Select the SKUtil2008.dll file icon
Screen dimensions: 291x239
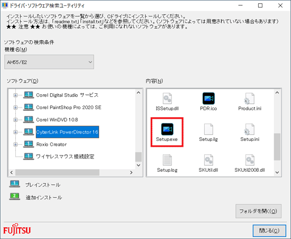[249, 160]
